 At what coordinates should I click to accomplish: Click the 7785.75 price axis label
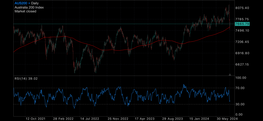coord(242,19)
